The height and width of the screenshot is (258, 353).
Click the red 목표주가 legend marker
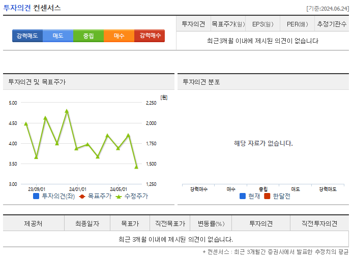pyautogui.click(x=82, y=197)
